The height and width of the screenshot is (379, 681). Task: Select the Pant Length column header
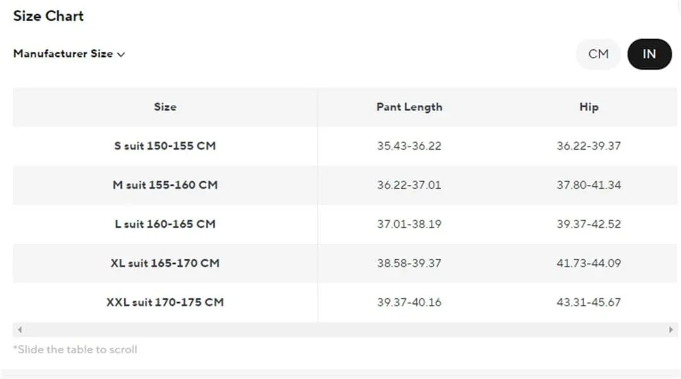point(409,107)
